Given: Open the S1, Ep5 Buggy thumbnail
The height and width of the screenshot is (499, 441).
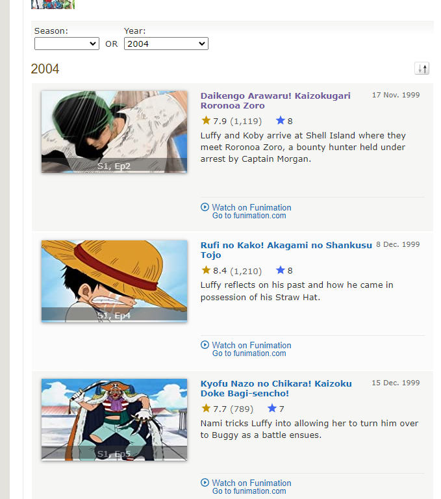Looking at the screenshot, I should pos(114,420).
